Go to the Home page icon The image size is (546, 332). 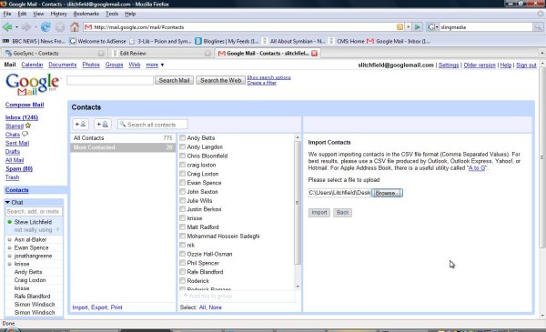(75, 26)
